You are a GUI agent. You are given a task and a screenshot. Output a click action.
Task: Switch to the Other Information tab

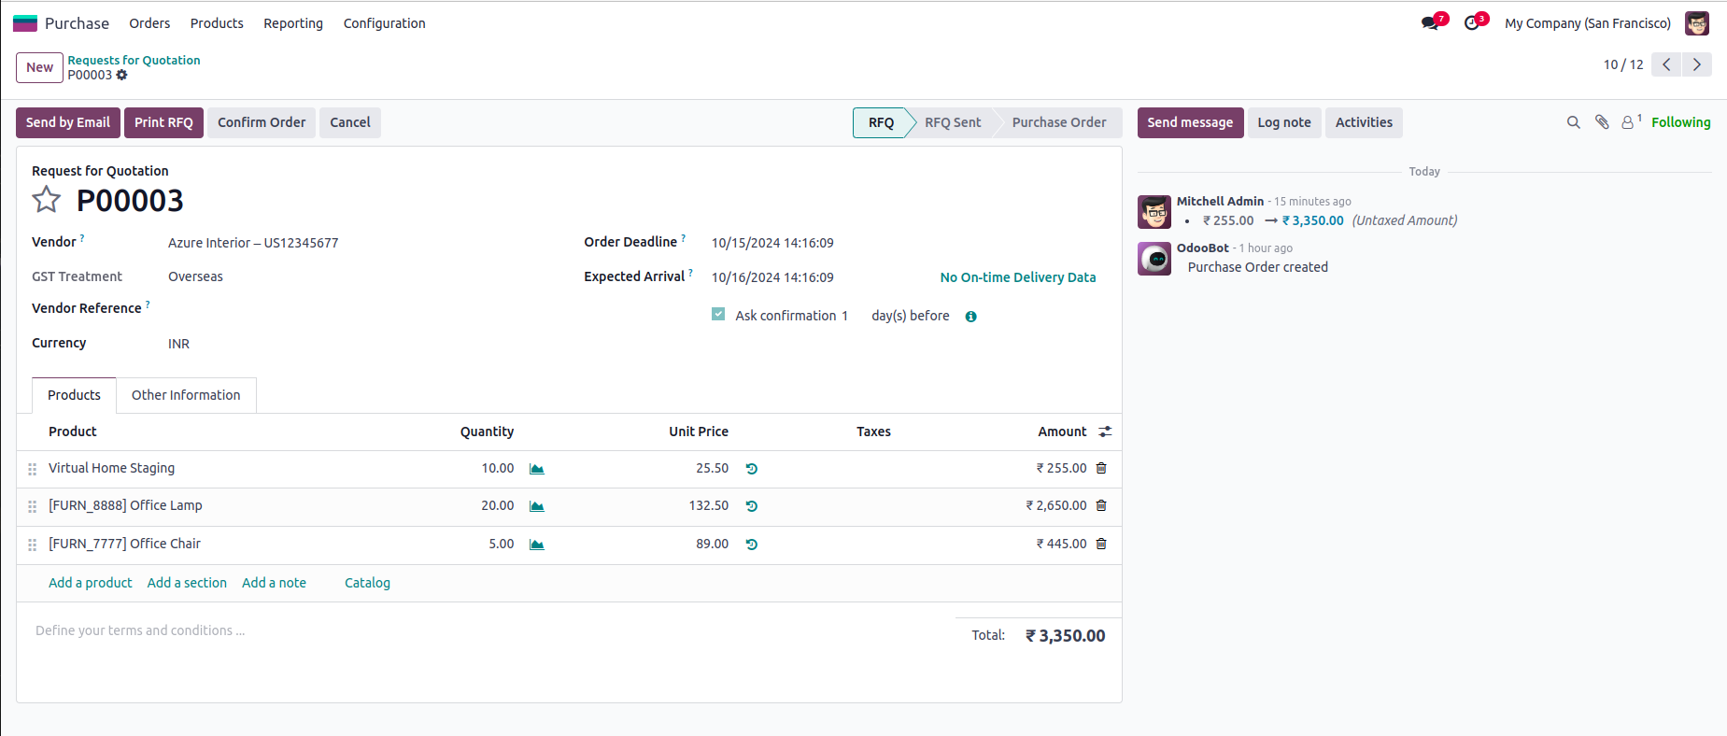tap(186, 395)
